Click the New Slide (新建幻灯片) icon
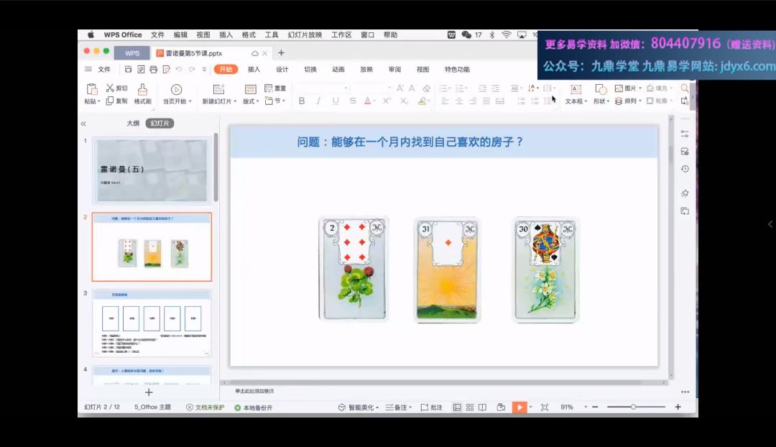Viewport: 776px width, 447px height. pyautogui.click(x=218, y=89)
